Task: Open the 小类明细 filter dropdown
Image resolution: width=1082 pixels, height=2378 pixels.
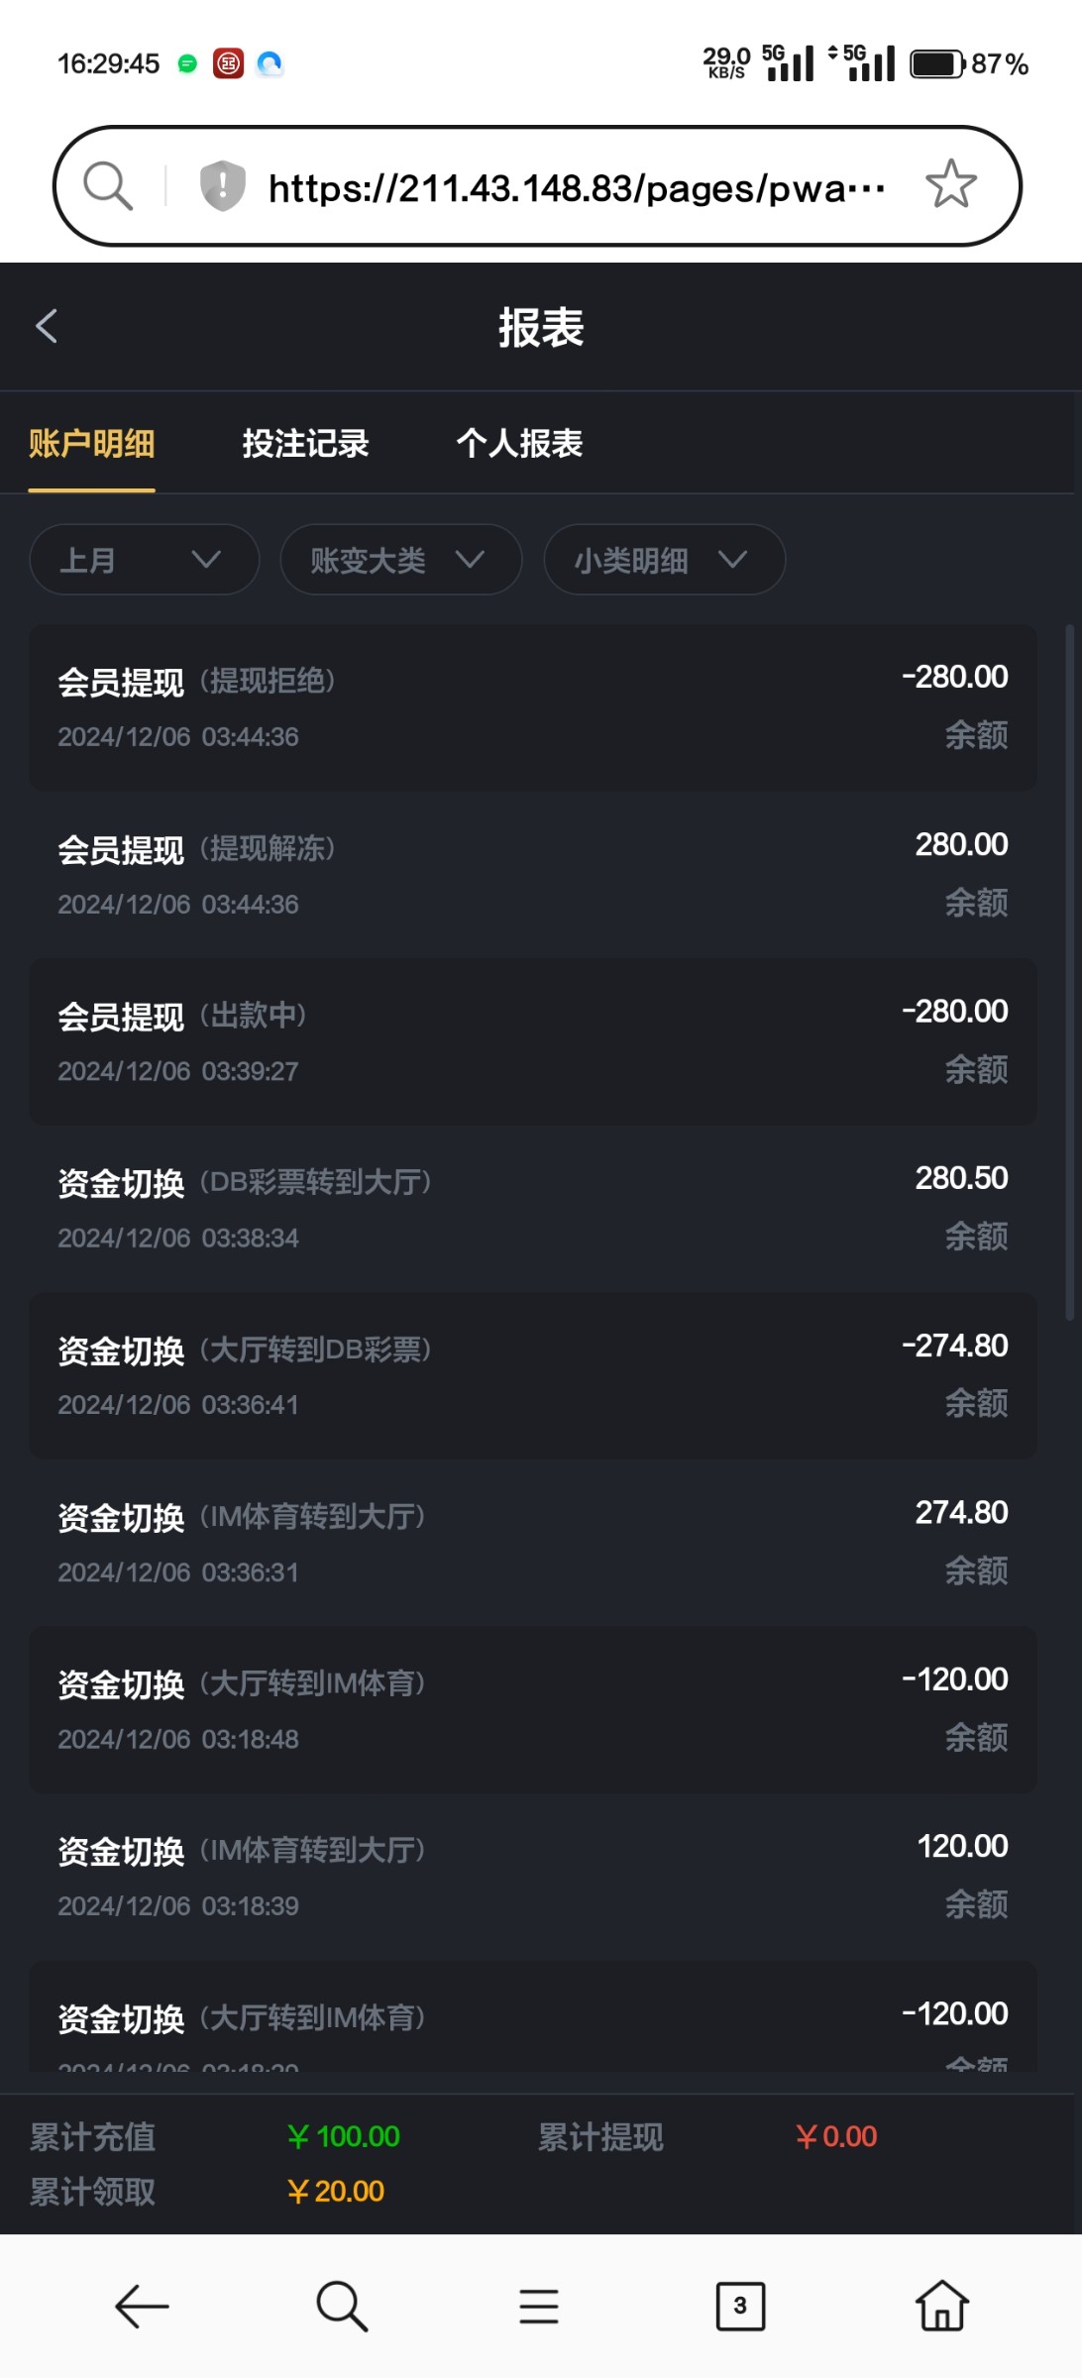Action: tap(664, 560)
